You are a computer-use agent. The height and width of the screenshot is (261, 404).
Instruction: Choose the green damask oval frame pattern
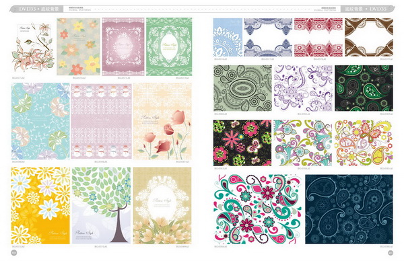[169, 46]
